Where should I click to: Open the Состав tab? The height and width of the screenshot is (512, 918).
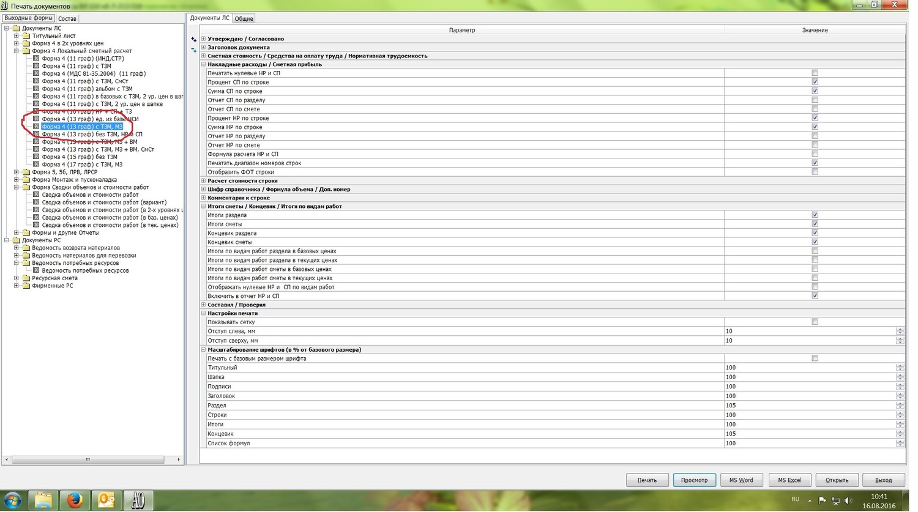click(67, 19)
